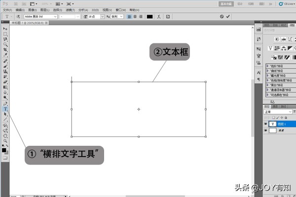
Task: Select the Hand tool
Action: tap(5, 136)
